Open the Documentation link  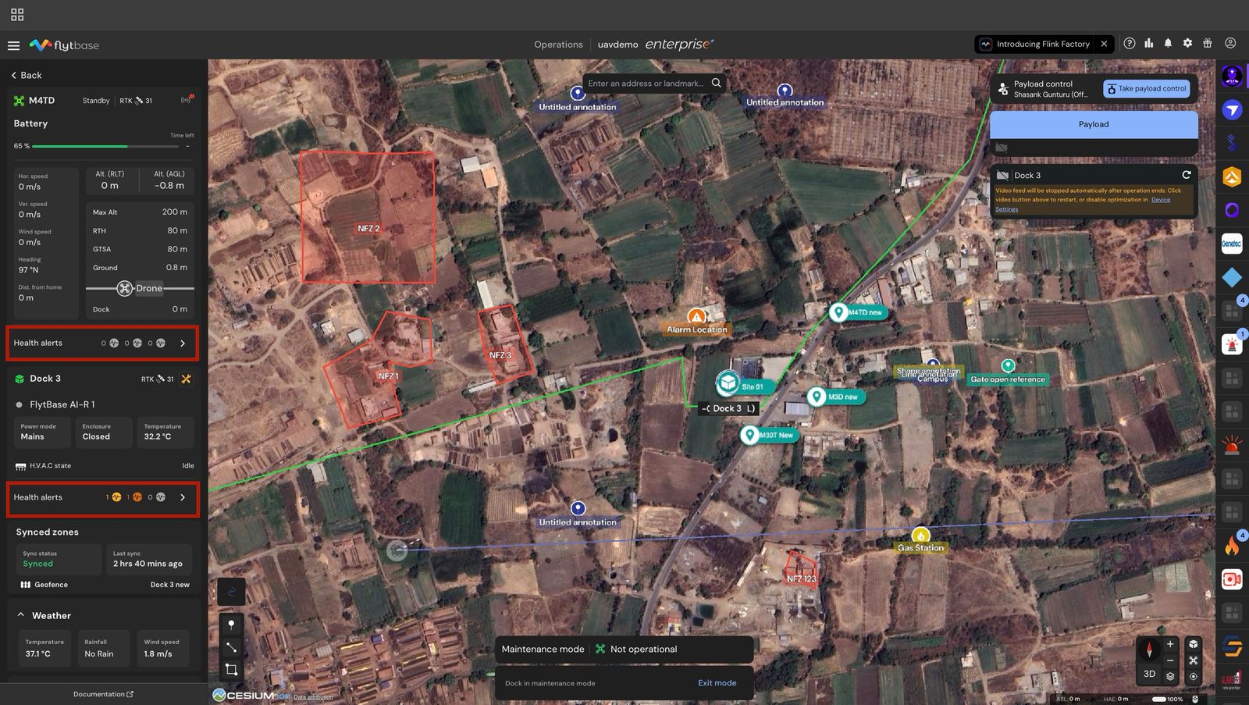103,694
